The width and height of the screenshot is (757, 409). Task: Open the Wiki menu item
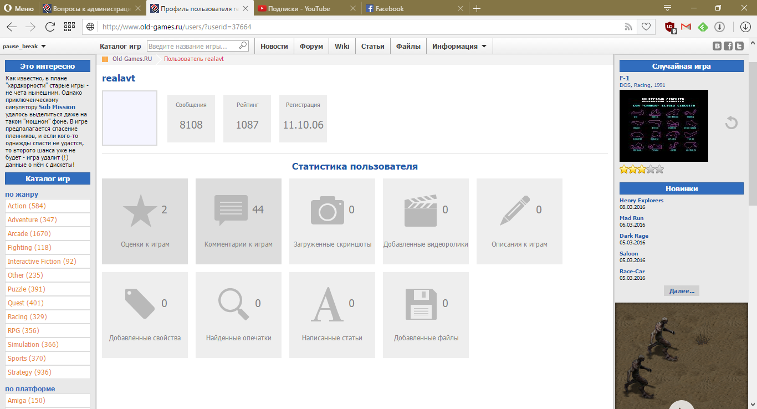342,47
